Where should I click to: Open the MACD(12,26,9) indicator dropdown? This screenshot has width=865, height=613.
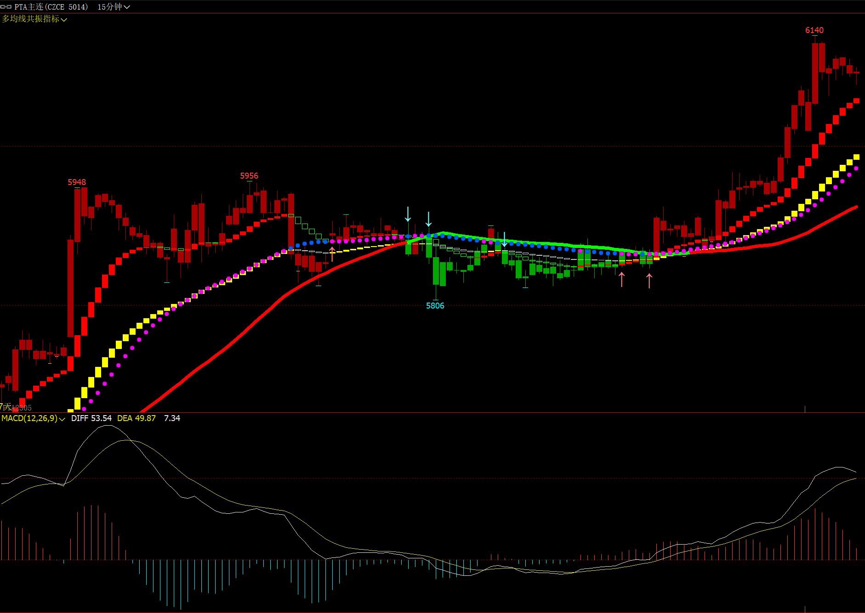click(x=33, y=418)
